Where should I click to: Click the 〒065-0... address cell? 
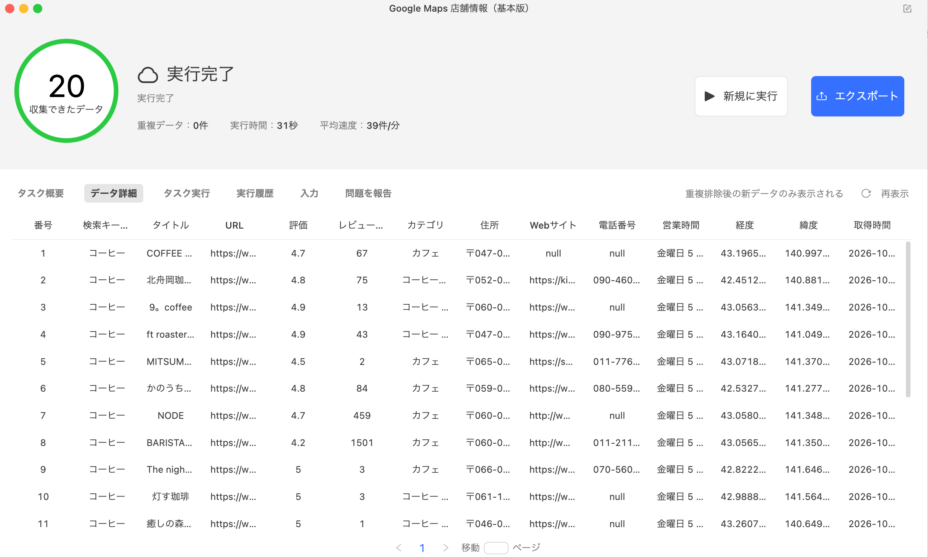[x=488, y=362]
